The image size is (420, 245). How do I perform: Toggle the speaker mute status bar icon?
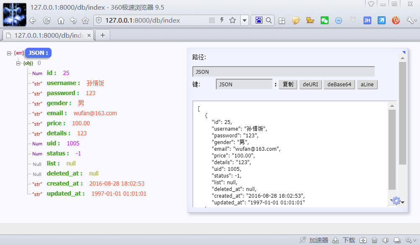pyautogui.click(x=386, y=240)
